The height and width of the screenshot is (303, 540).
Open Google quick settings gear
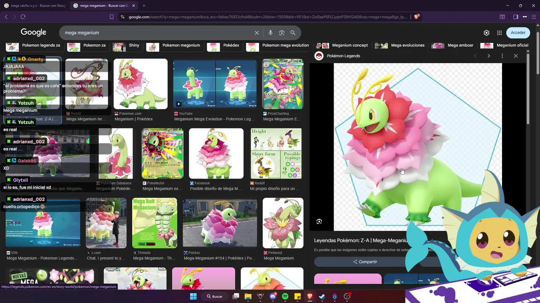486,33
